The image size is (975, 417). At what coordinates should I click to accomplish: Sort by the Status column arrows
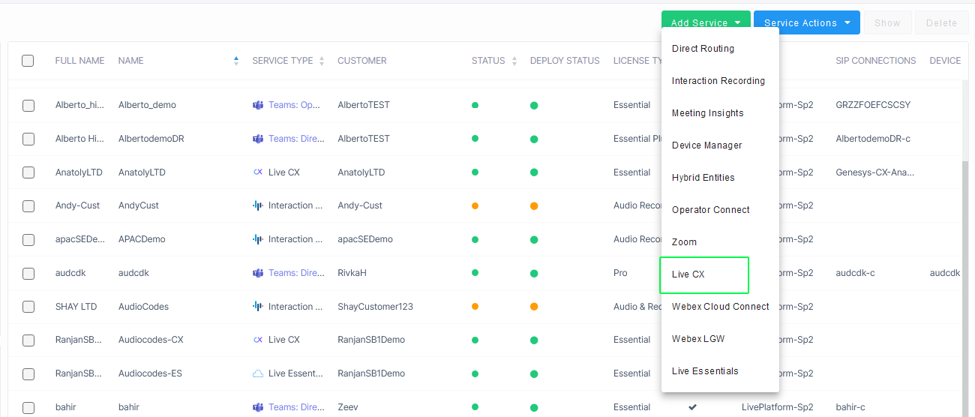(514, 61)
